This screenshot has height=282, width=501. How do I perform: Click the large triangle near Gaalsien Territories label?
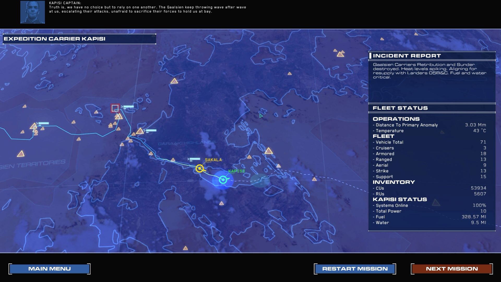click(x=21, y=154)
